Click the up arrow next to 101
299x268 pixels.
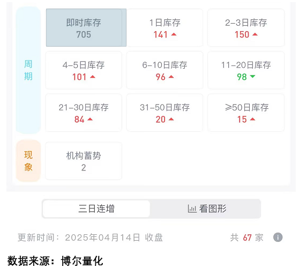[x=93, y=77]
